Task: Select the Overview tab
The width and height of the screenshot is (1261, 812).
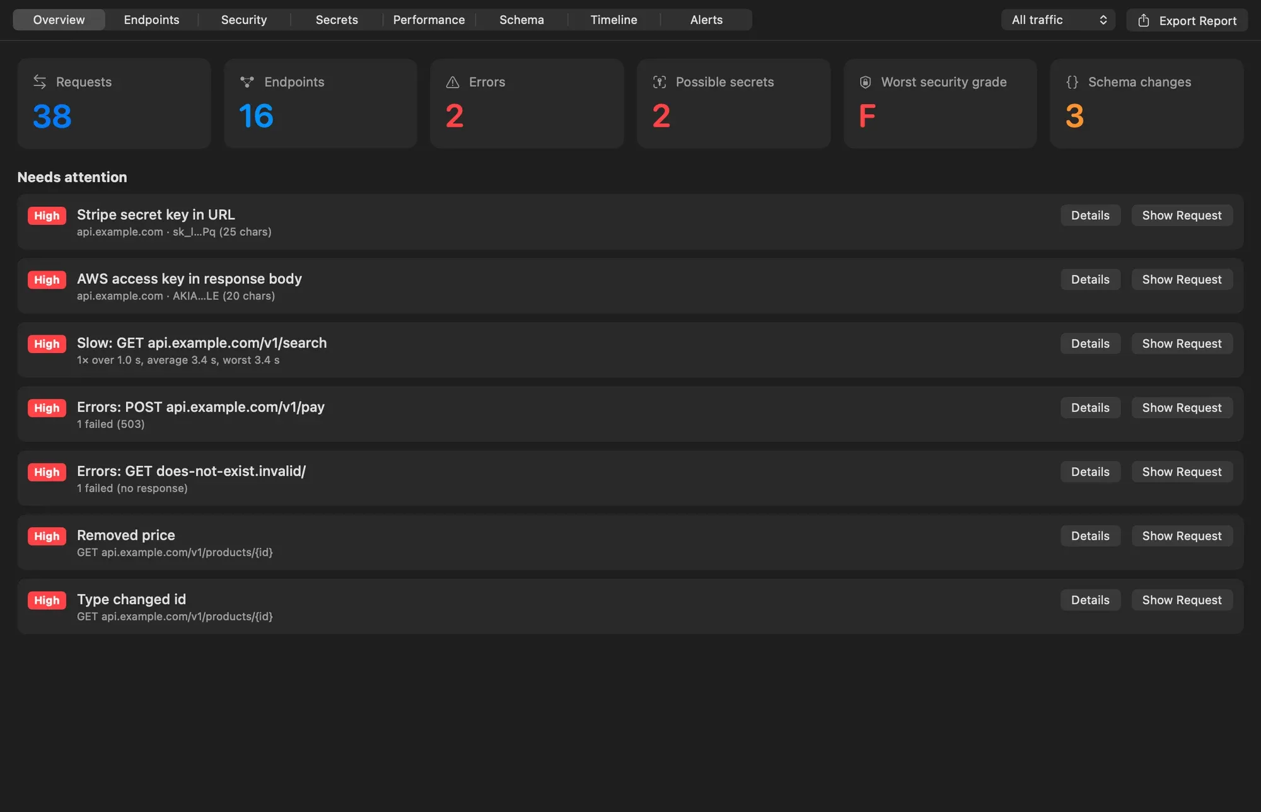Action: (x=59, y=20)
